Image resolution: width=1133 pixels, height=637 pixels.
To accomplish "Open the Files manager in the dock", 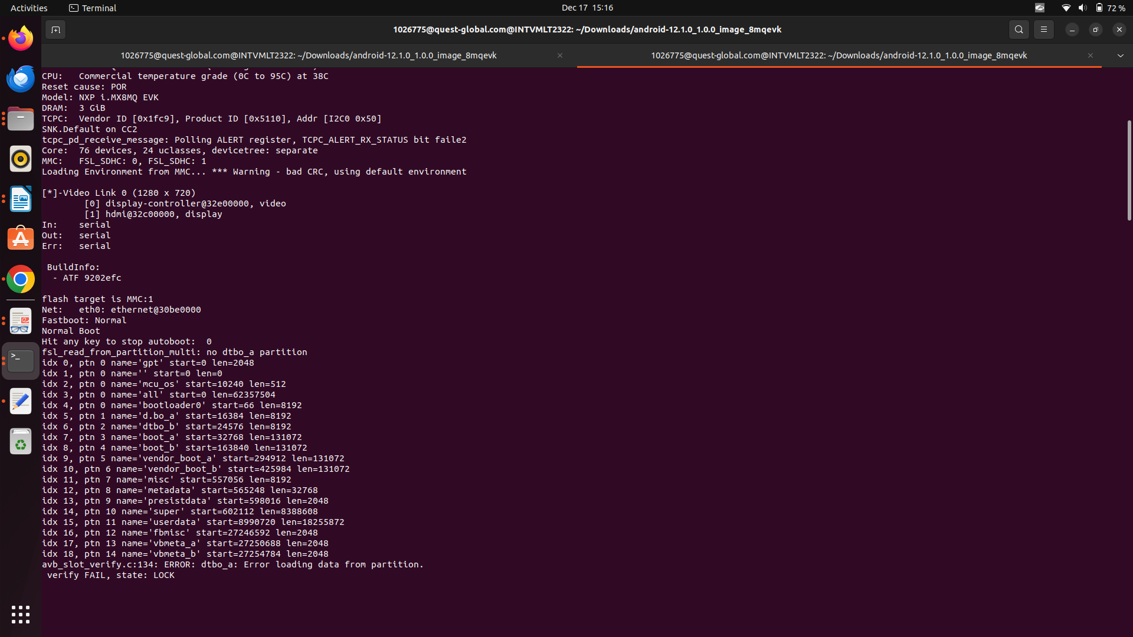I will click(21, 119).
